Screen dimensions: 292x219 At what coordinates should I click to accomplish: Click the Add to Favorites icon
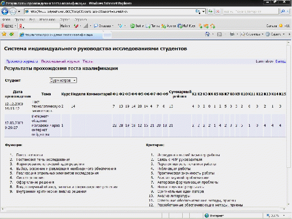click(11, 34)
